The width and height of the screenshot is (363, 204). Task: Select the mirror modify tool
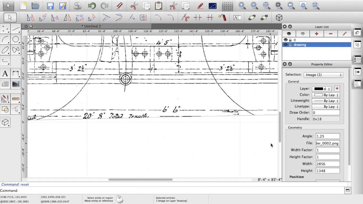(67, 18)
